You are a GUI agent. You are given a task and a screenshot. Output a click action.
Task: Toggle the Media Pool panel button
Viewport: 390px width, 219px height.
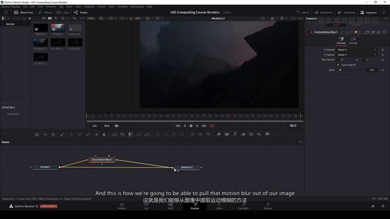23,12
